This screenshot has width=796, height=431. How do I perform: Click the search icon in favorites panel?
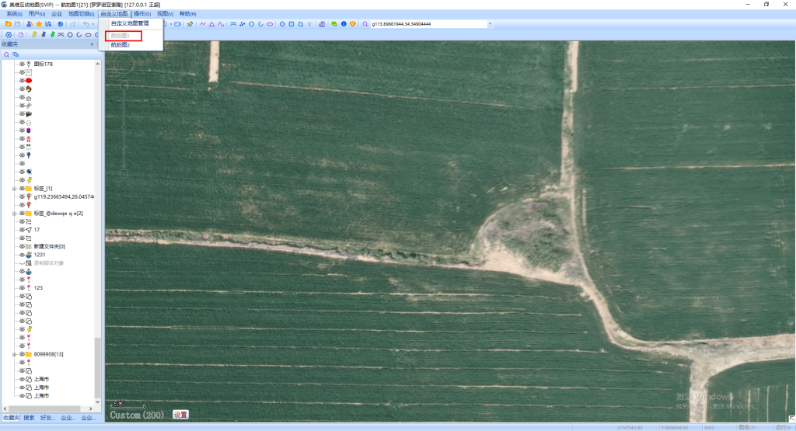6,54
